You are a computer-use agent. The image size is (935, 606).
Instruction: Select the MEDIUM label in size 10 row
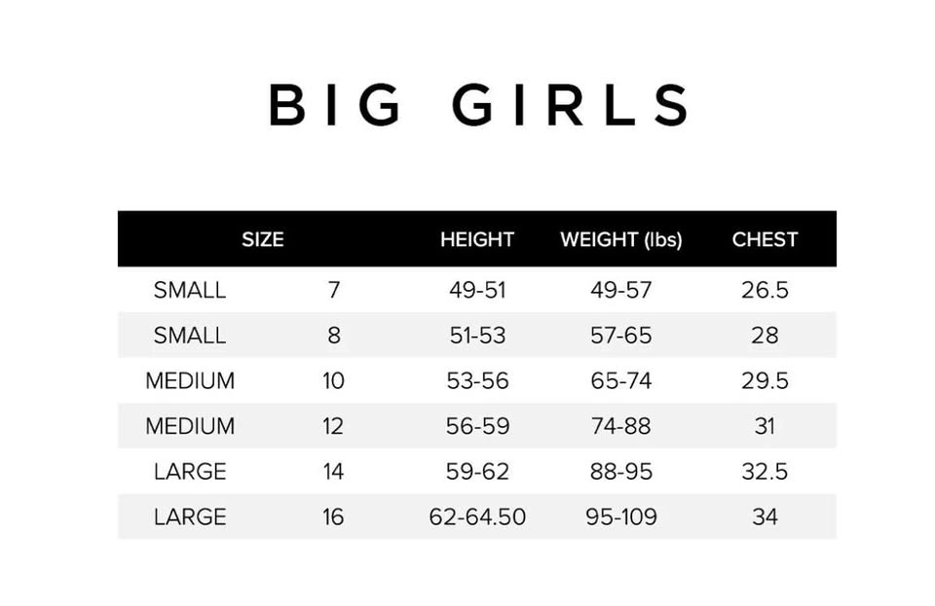tap(189, 381)
